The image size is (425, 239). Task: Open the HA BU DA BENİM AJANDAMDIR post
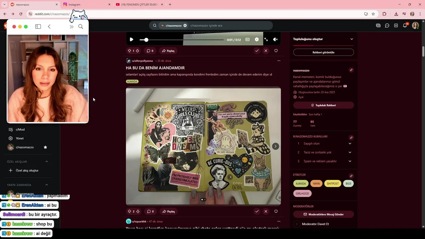click(x=155, y=68)
